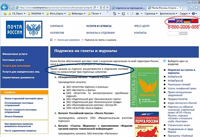Open the dropdown arrow next to Print icon

[x=141, y=14]
